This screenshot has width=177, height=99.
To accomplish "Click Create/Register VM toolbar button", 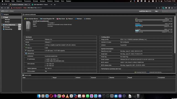I will click(47, 19).
